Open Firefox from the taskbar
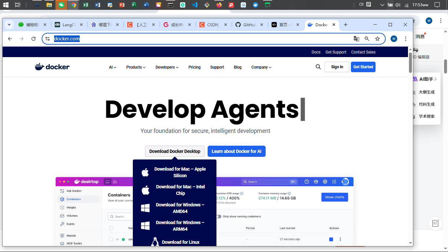 click(219, 5)
